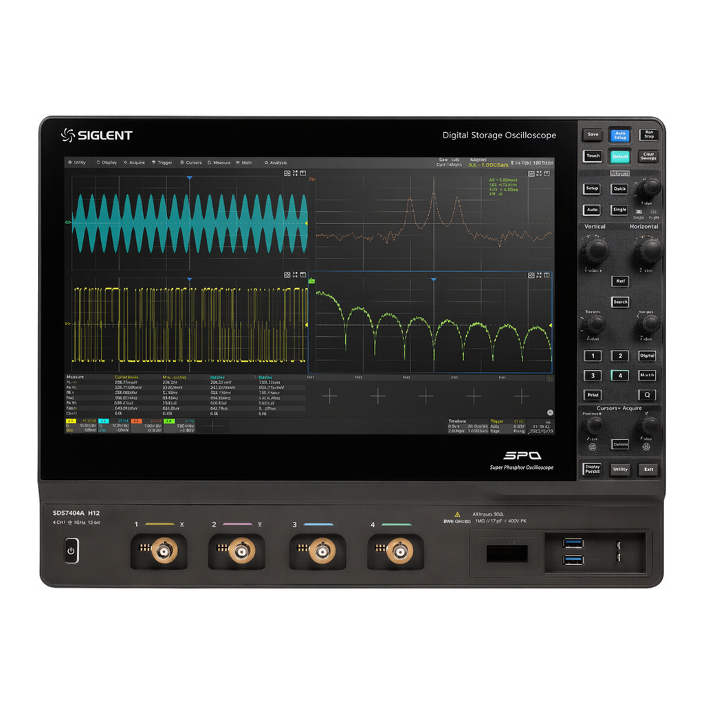The width and height of the screenshot is (704, 704).
Task: Push the Q zoom button on the front panel
Action: (647, 395)
